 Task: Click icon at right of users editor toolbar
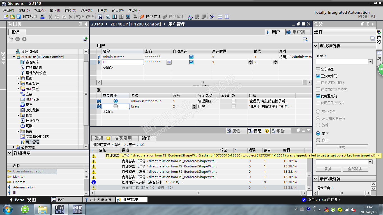click(305, 39)
